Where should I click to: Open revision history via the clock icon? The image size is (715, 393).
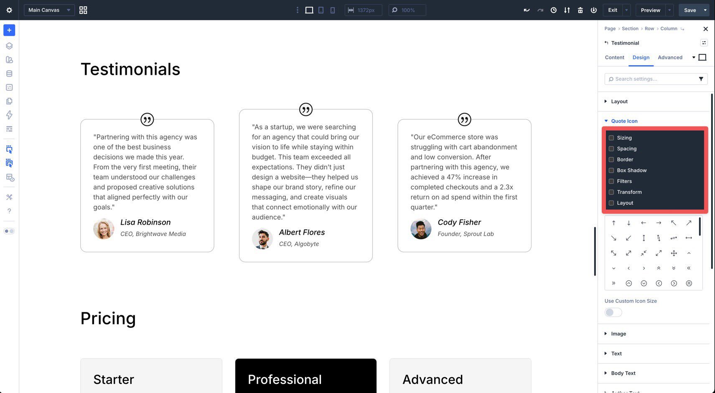point(553,10)
